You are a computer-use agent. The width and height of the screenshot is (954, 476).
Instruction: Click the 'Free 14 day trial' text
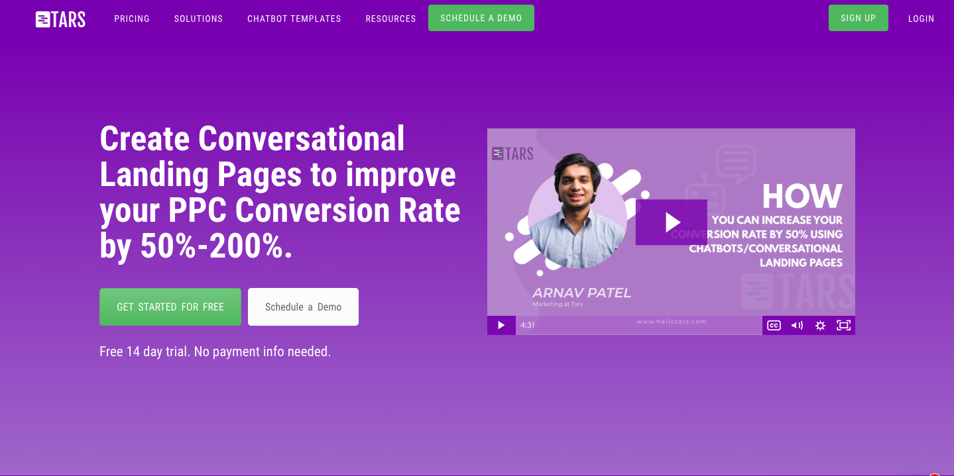coord(215,352)
